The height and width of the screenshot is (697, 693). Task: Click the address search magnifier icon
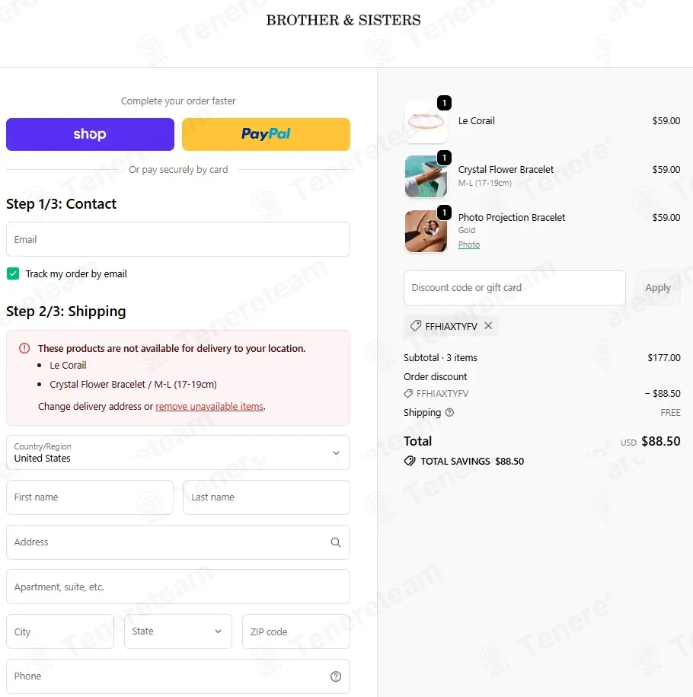pyautogui.click(x=336, y=542)
